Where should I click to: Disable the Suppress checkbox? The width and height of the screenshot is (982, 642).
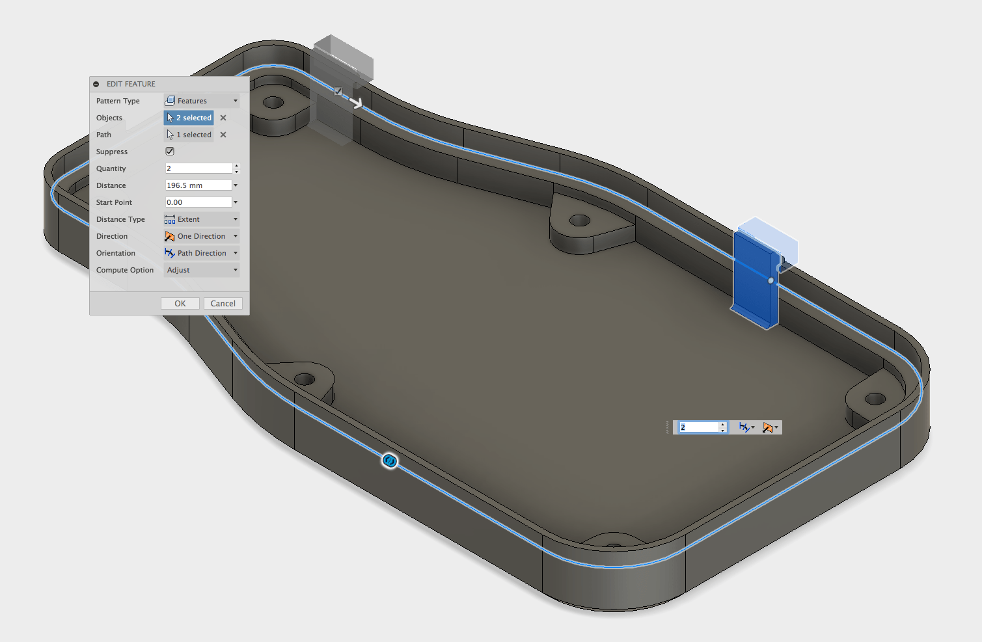(x=169, y=151)
